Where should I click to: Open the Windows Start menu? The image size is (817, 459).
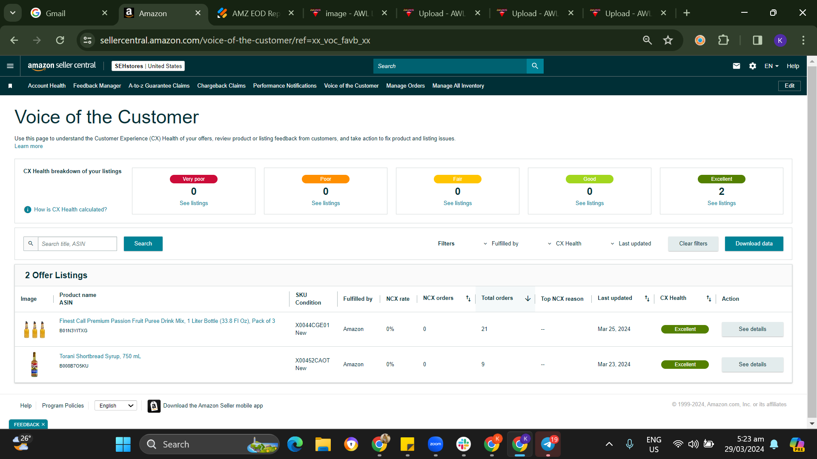pyautogui.click(x=123, y=445)
